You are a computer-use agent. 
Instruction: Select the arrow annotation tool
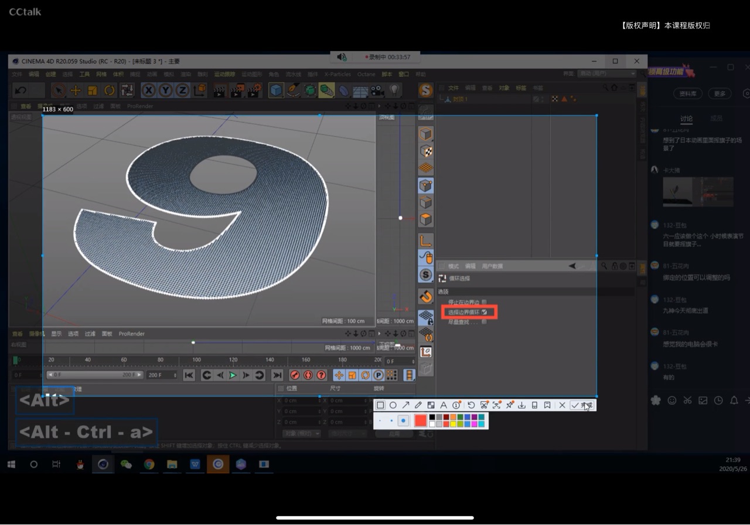(405, 405)
